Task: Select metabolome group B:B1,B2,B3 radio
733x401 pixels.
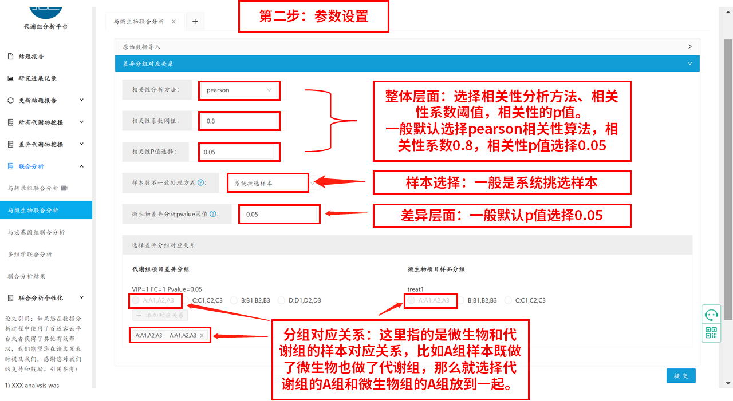Action: pos(234,300)
